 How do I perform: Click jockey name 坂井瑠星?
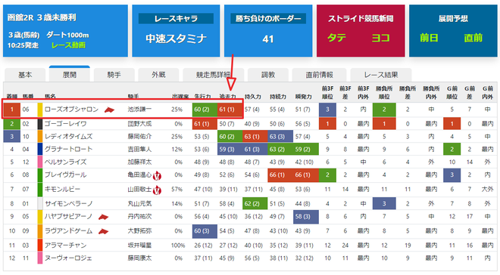coord(139,245)
